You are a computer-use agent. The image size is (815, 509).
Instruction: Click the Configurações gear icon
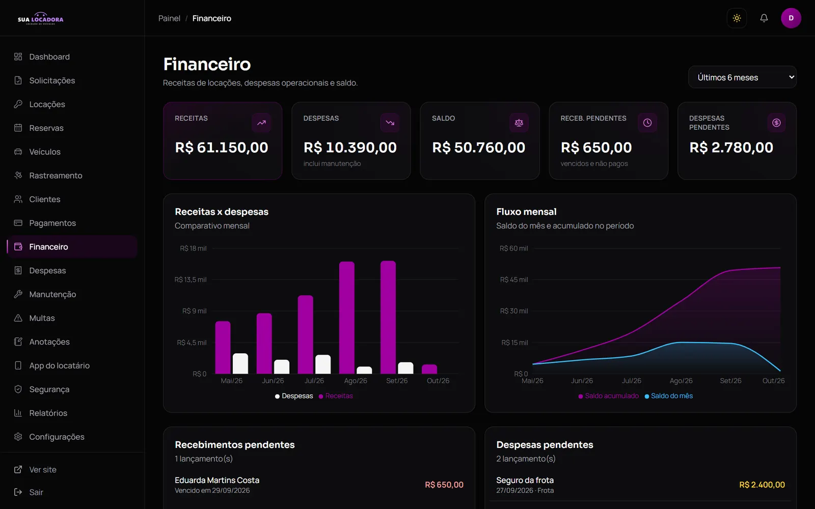[x=18, y=437]
